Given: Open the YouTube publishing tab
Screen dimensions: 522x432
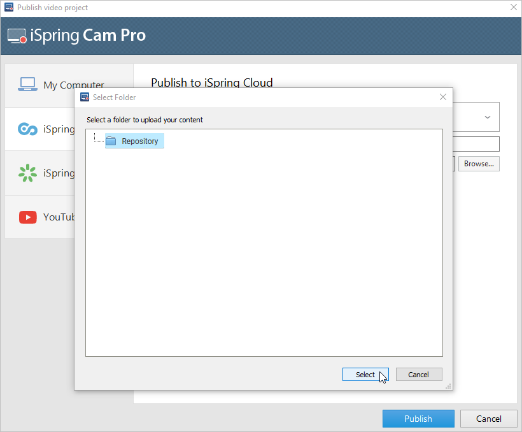Looking at the screenshot, I should pos(40,217).
